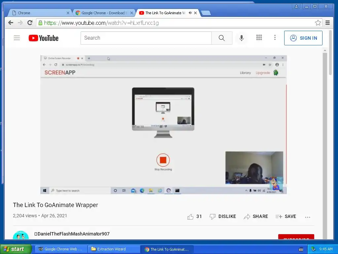This screenshot has height=254, width=338.
Task: Click the on-screen keyboard tray icon
Action: coord(301,249)
